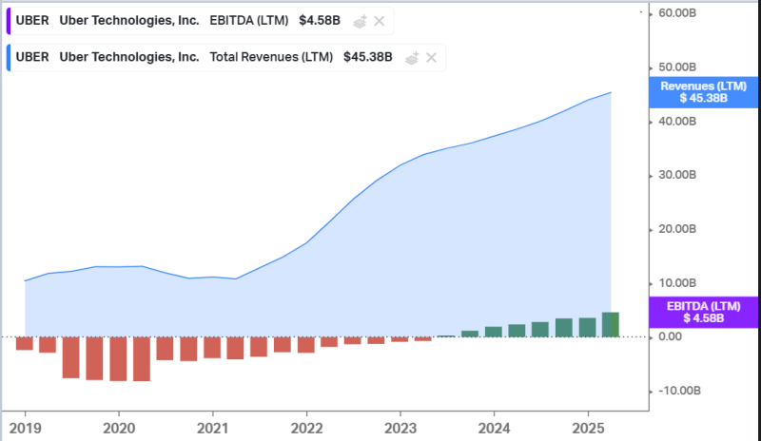761x441 pixels.
Task: Click the UBER ticker in EBITDA legend
Action: [x=32, y=21]
